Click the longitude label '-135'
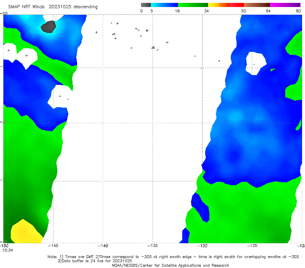The height and width of the screenshot is (268, 305). (152, 246)
